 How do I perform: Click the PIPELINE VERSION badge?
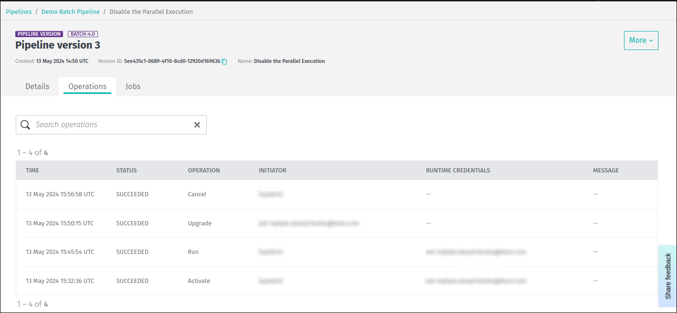(39, 34)
